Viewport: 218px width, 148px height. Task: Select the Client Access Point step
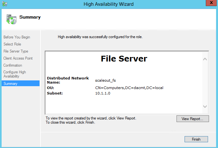pyautogui.click(x=18, y=58)
